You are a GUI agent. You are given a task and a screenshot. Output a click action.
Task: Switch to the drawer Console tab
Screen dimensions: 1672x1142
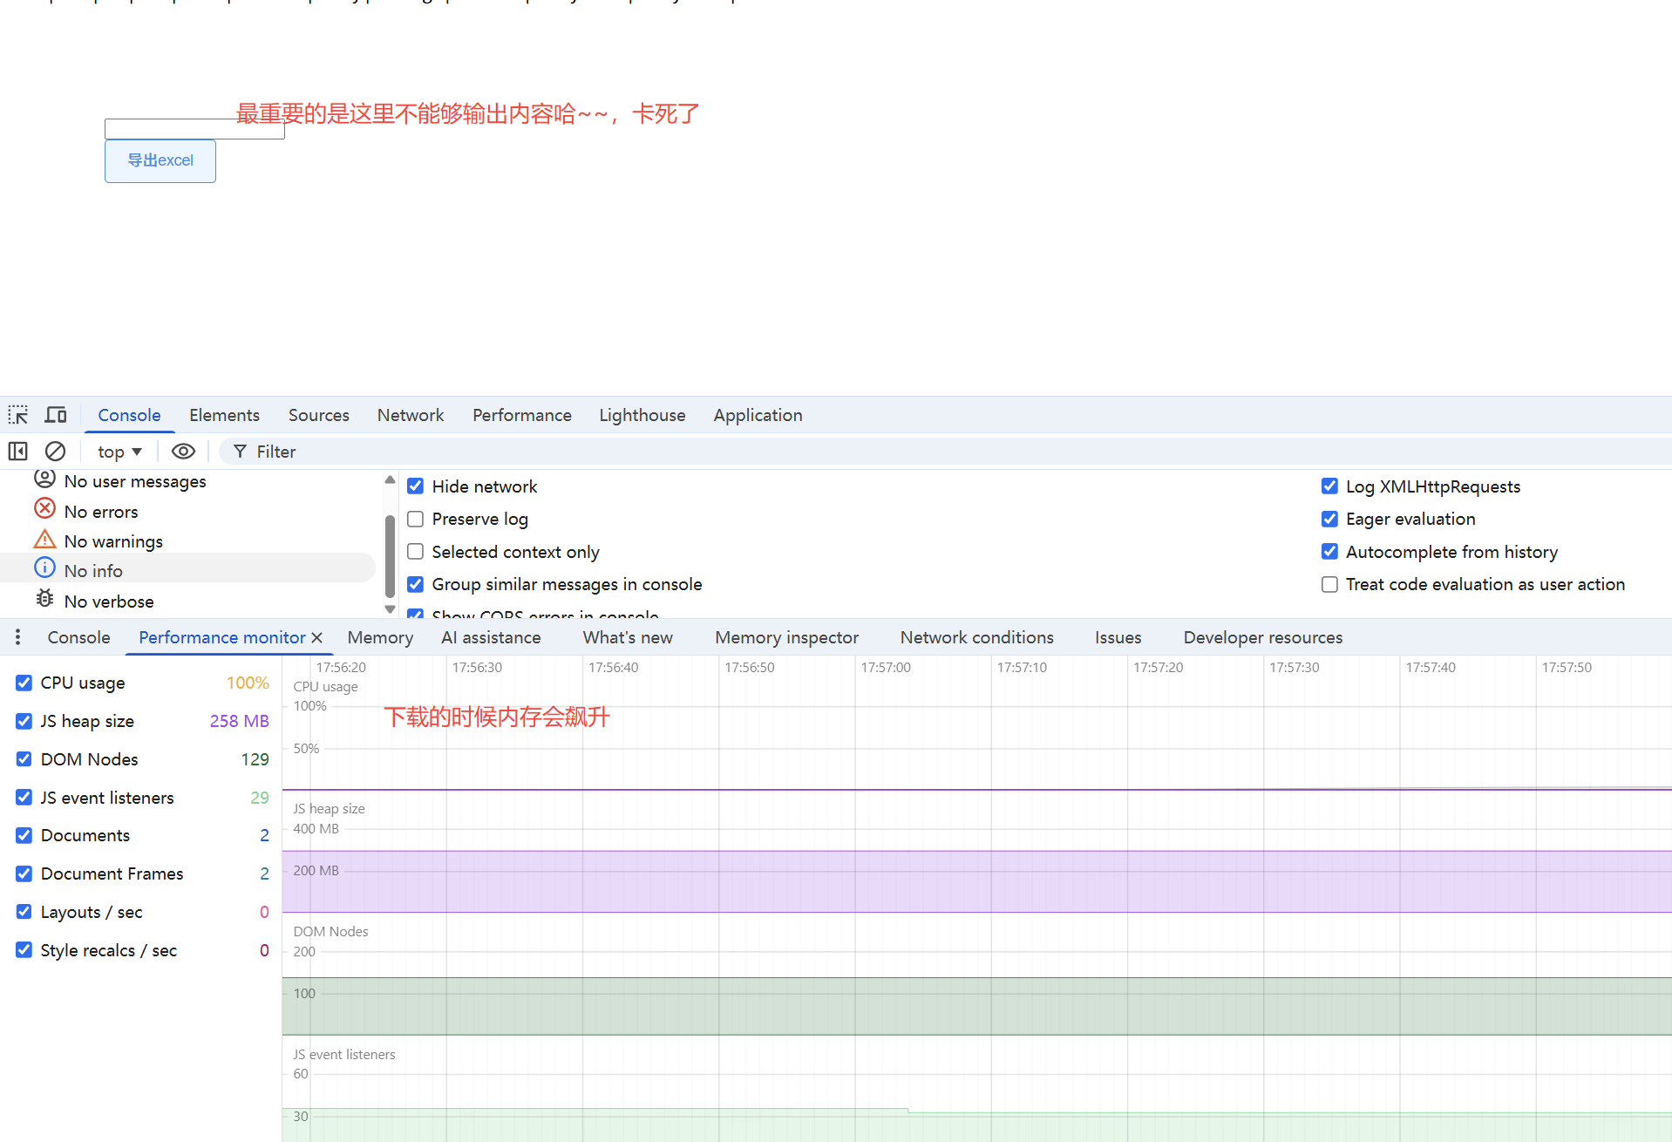point(78,637)
